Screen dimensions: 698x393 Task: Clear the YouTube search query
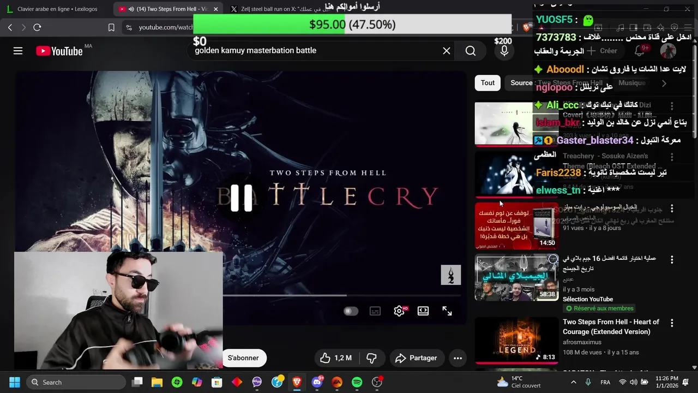tap(447, 51)
